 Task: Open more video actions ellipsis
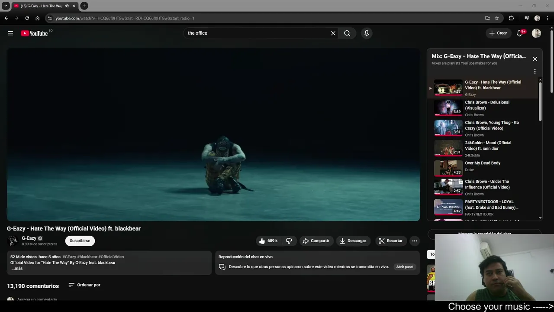[415, 241]
